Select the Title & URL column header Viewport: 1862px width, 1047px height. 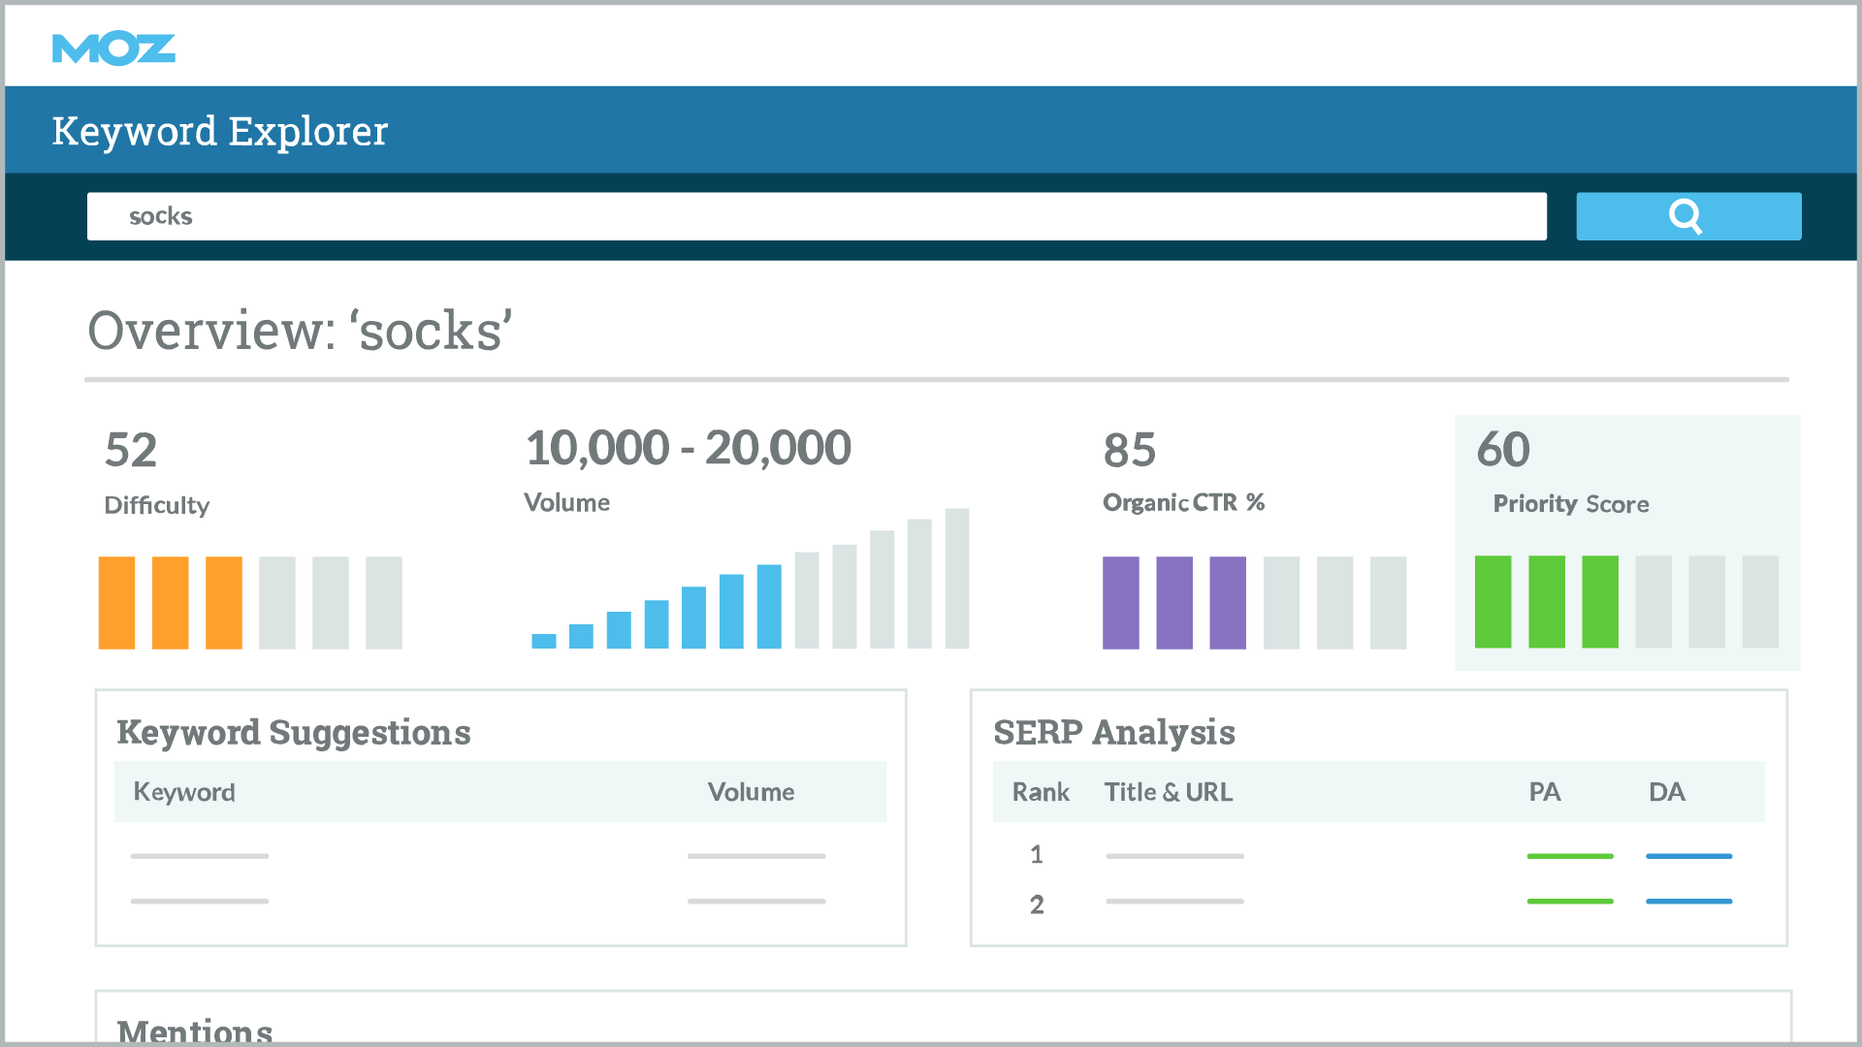tap(1169, 791)
